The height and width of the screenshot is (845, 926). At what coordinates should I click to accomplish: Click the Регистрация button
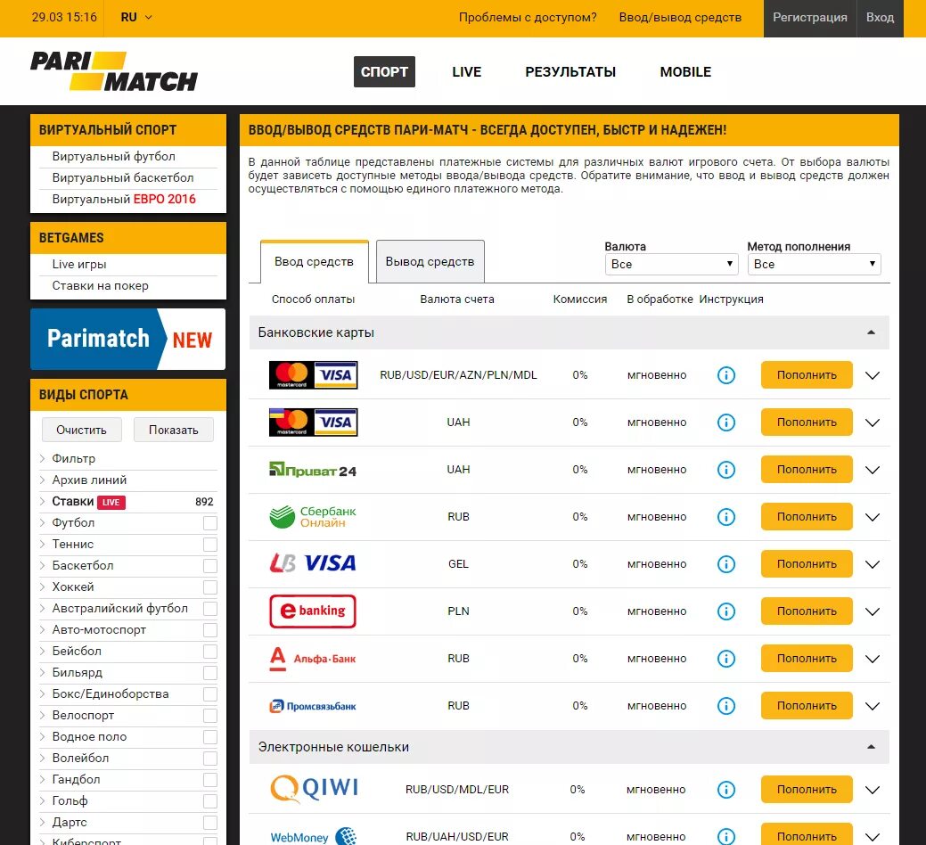pos(810,18)
